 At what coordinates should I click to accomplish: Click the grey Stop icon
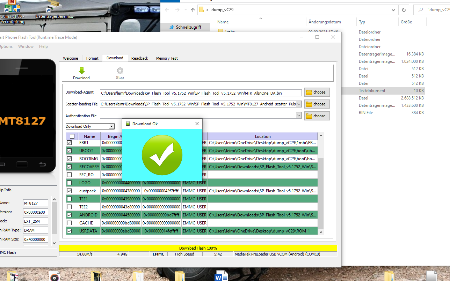120,71
